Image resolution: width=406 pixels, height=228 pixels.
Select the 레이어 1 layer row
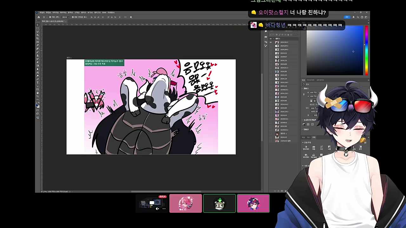click(284, 133)
